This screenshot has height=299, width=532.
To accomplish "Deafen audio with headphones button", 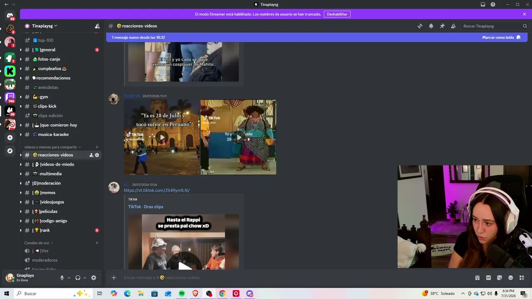I will coord(78,278).
